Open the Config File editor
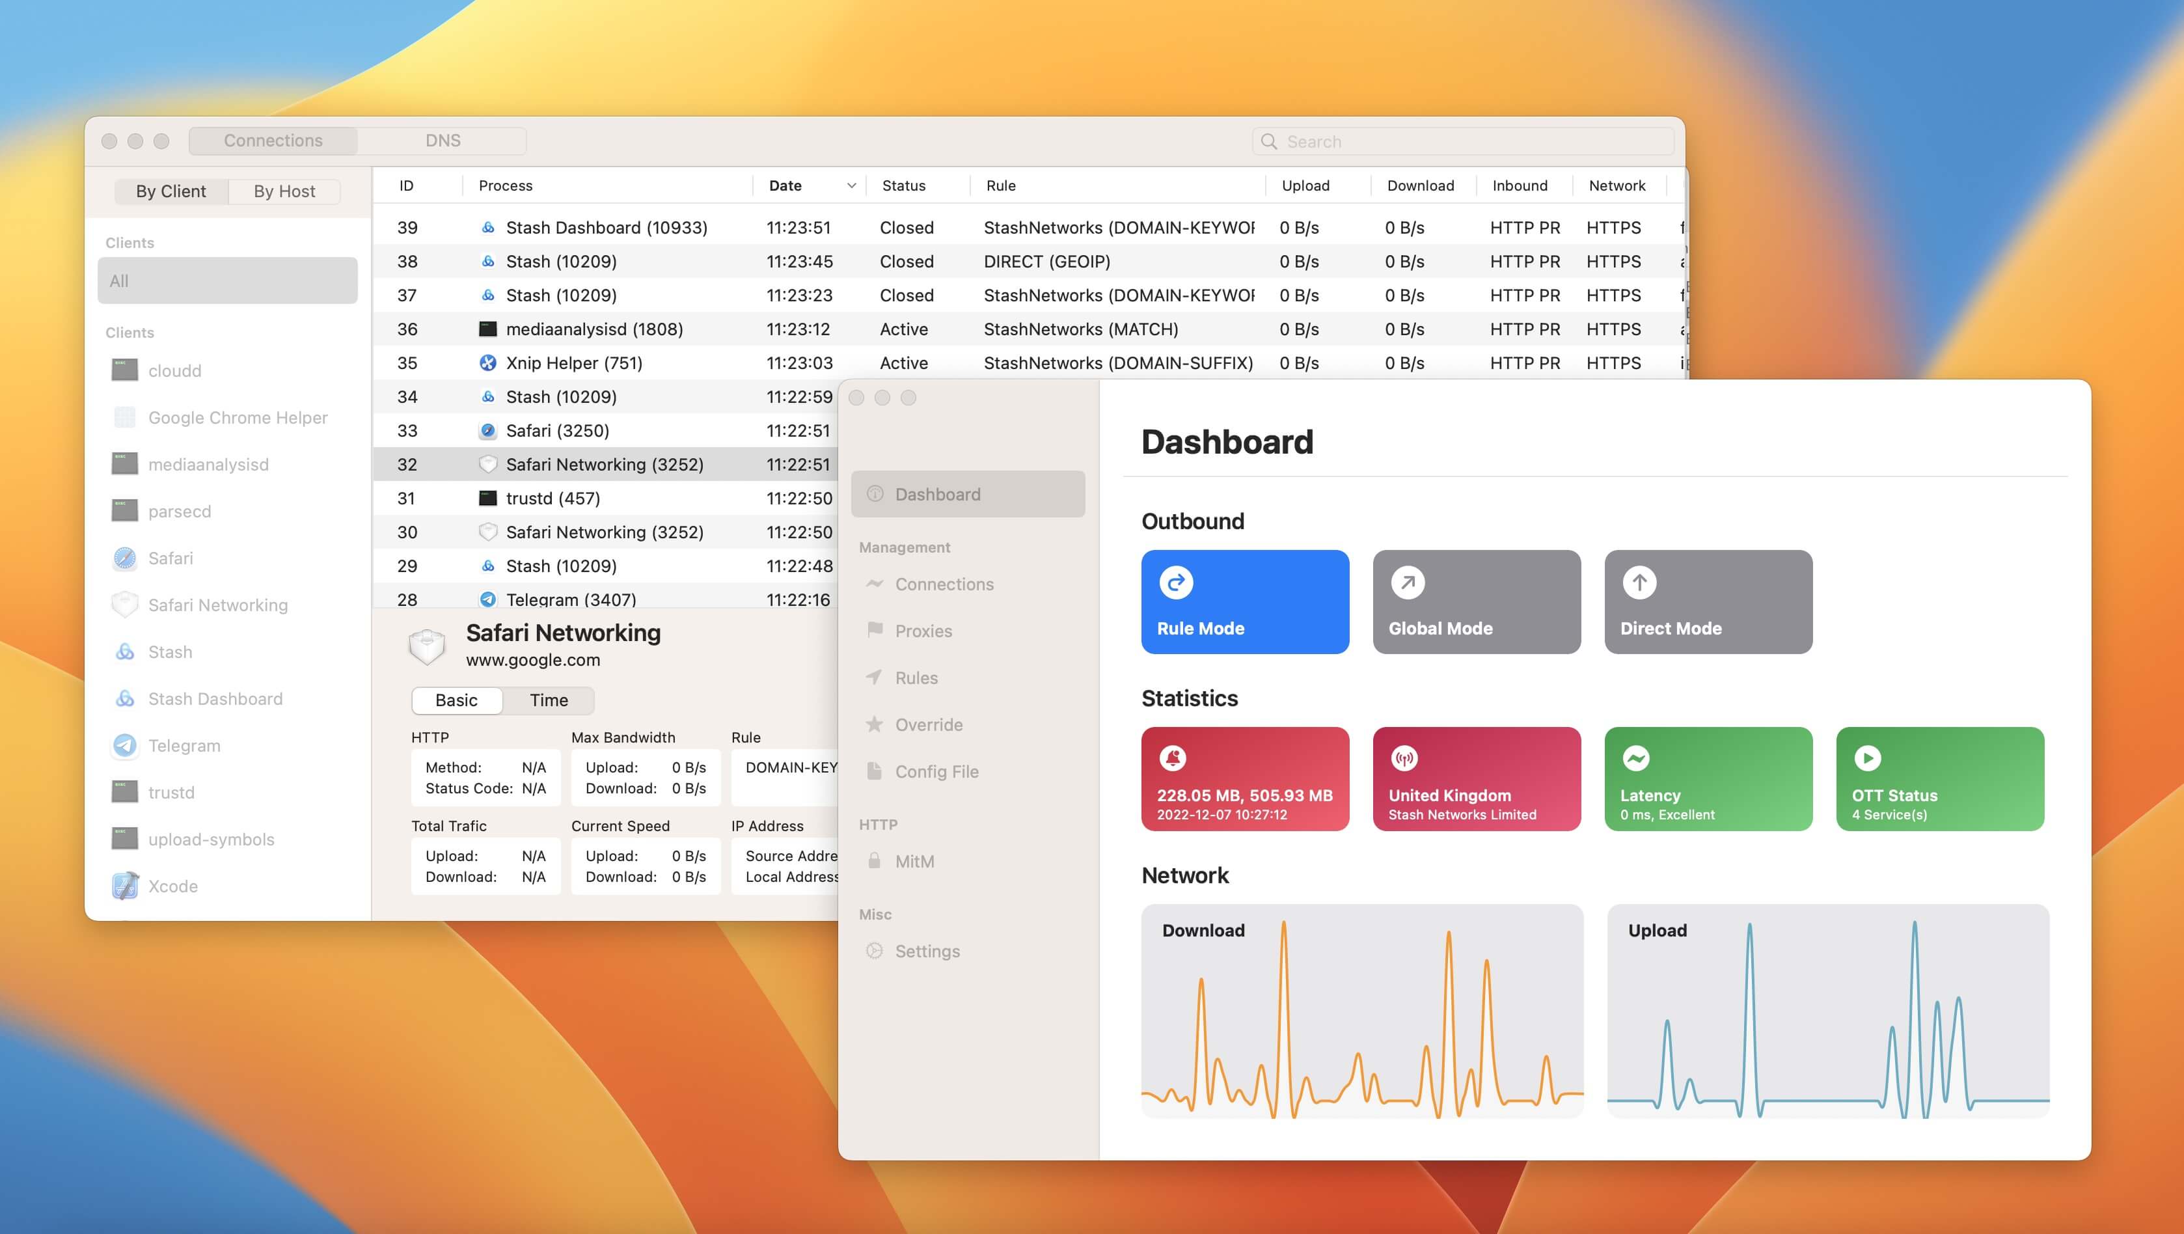The height and width of the screenshot is (1234, 2184). pos(936,772)
